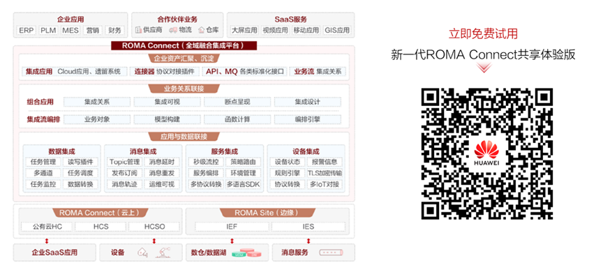
Task: Click 设备状态 under 设备集成
Action: pyautogui.click(x=288, y=162)
